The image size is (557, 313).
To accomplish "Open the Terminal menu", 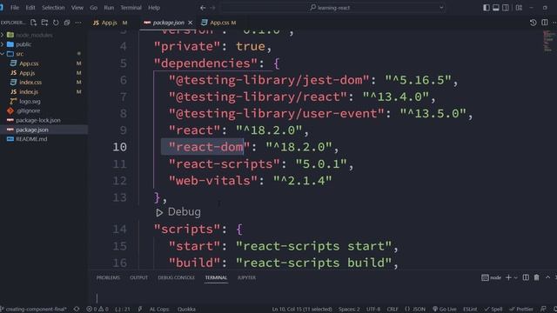I will tap(131, 8).
